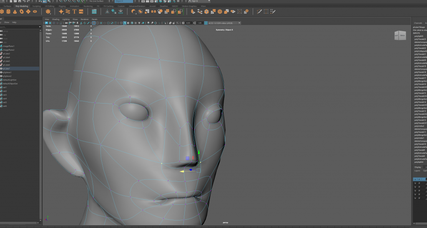Switch to the Sculpting shelf tab

tap(37, 6)
